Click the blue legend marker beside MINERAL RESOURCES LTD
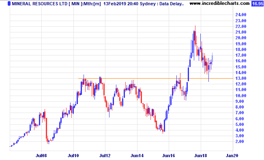This screenshot has height=160, width=264. click(x=9, y=3)
